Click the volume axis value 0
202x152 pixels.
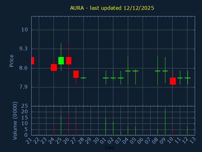26,135
